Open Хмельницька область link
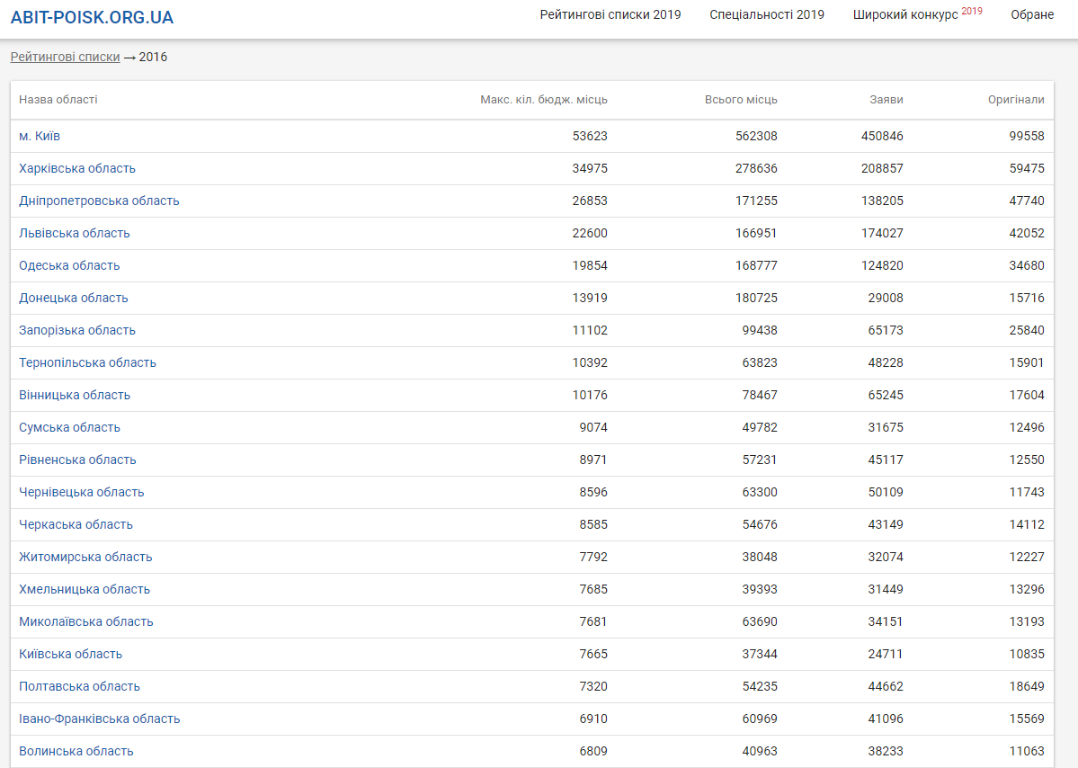 click(85, 588)
